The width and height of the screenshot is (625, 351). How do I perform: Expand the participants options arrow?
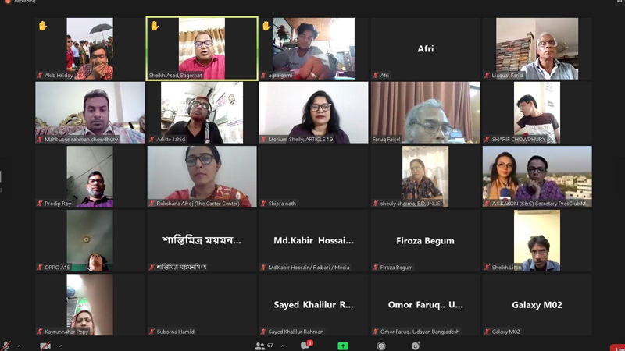283,346
